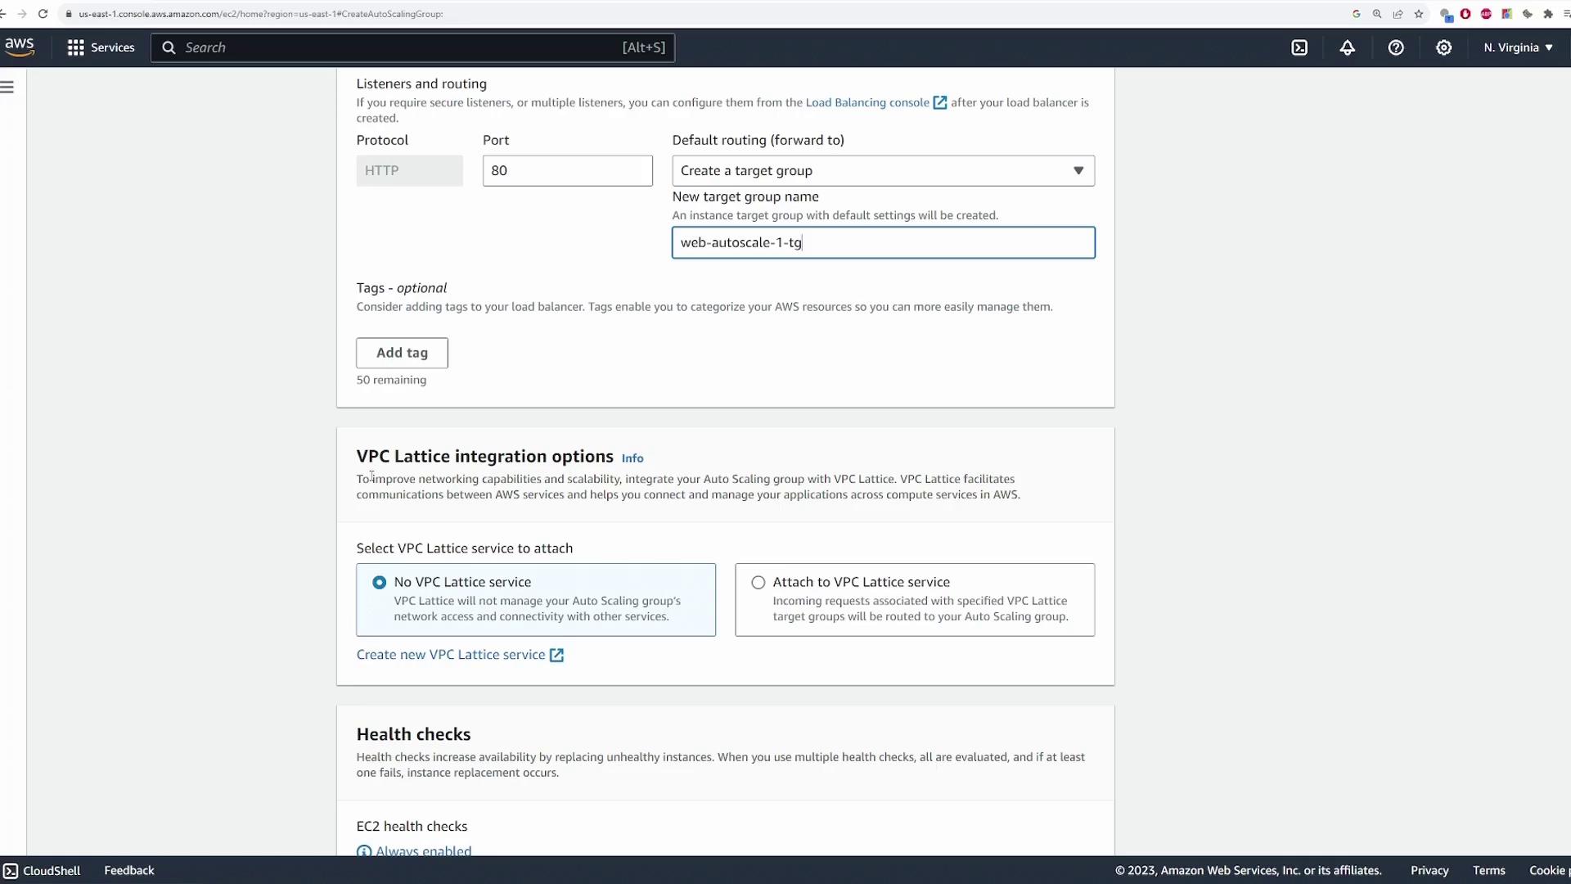Click the Feedback item in footer

coord(128,870)
